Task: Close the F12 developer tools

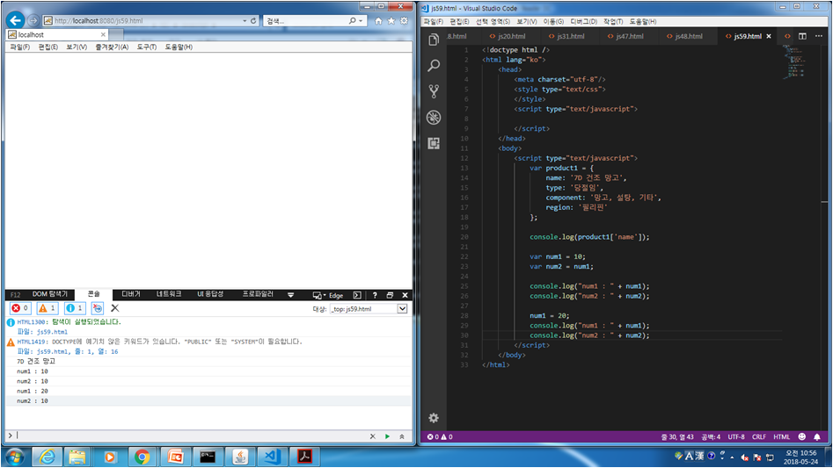Action: pos(405,295)
